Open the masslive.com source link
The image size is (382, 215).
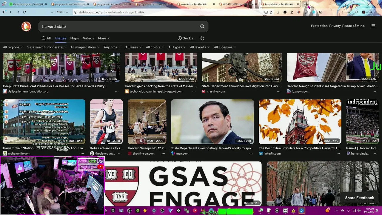(216, 91)
